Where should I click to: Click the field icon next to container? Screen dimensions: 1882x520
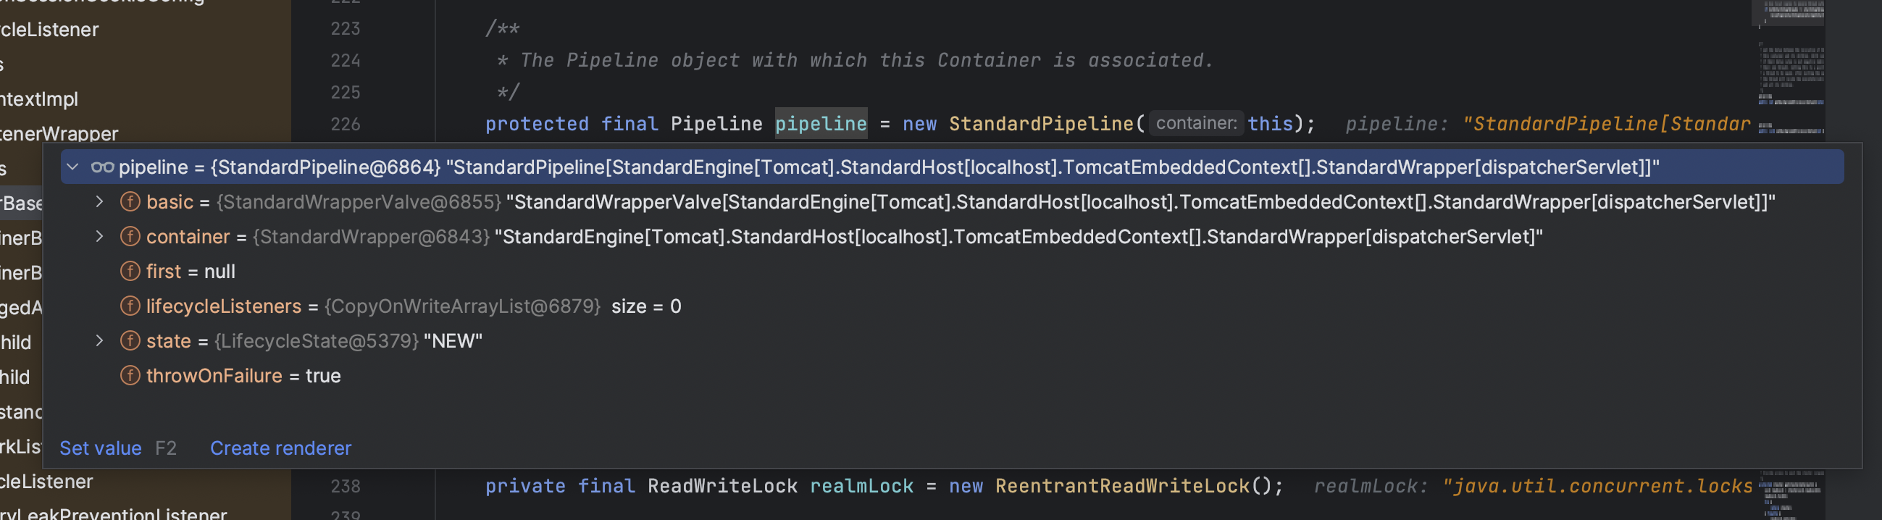point(130,237)
